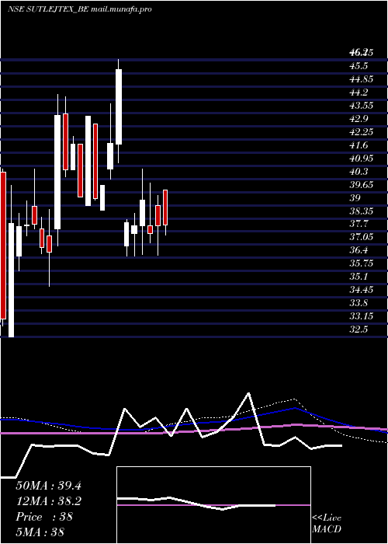Image resolution: width=388 pixels, height=544 pixels.
Task: Select the 33.15 price axis label
Action: point(362,316)
